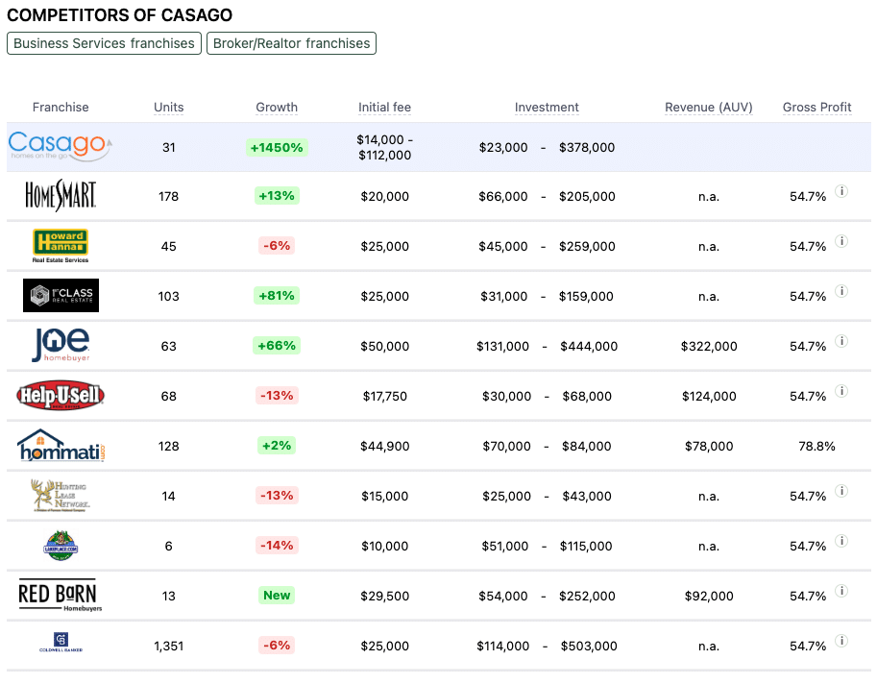Image resolution: width=877 pixels, height=684 pixels.
Task: Click the $322,000 revenue value
Action: pos(709,346)
